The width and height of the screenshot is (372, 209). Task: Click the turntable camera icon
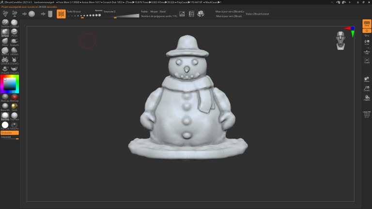click(x=201, y=14)
